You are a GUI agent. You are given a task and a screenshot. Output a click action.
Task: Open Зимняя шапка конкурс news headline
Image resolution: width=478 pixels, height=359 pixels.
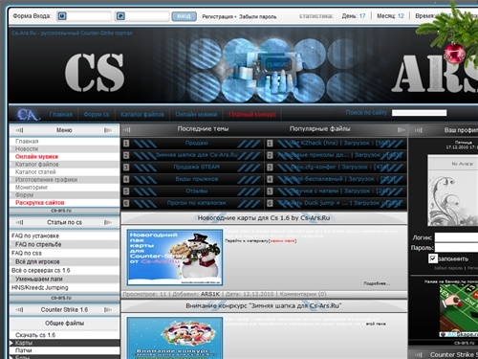pos(264,305)
